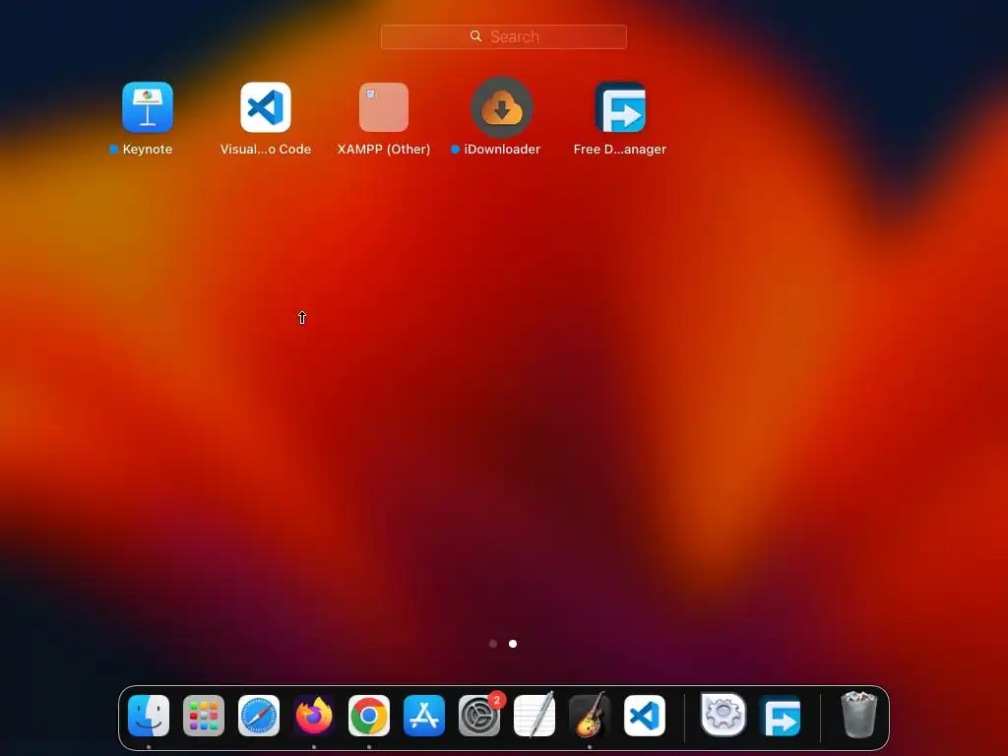
Task: Click the Launchpad icon in the Dock
Action: coord(204,716)
